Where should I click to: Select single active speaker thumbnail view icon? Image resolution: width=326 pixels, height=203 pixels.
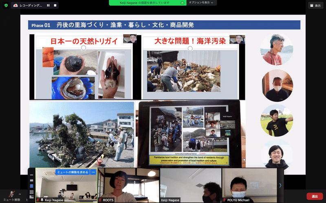(x=32, y=180)
